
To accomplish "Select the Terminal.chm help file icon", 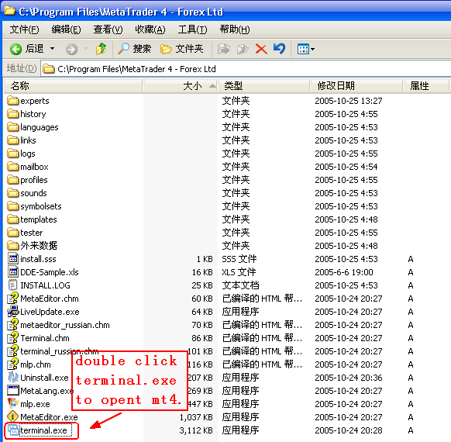I will [x=13, y=338].
